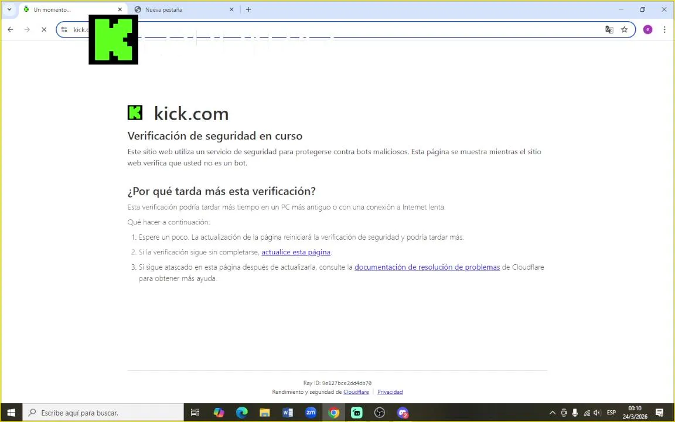The height and width of the screenshot is (422, 675).
Task: Close the 'Un momento...' tab
Action: (x=120, y=9)
